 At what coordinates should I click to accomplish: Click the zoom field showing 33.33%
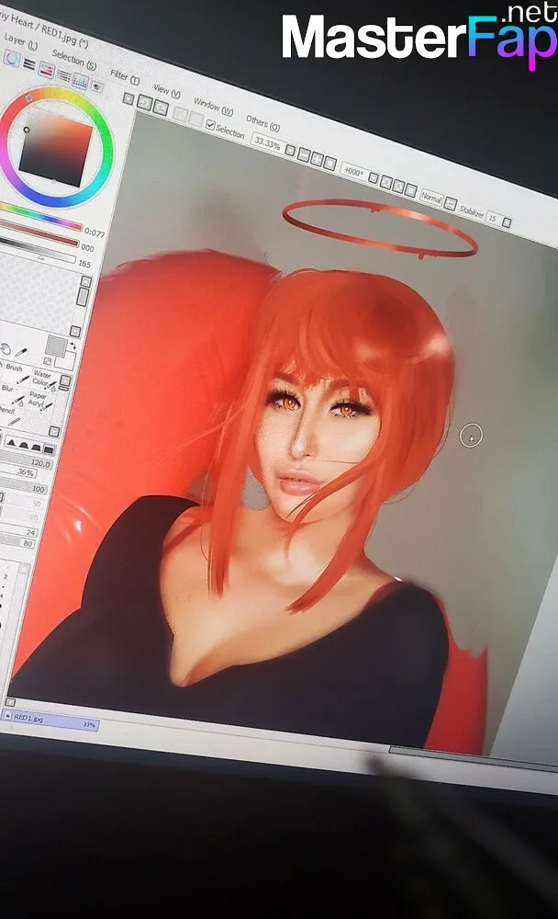[x=267, y=142]
